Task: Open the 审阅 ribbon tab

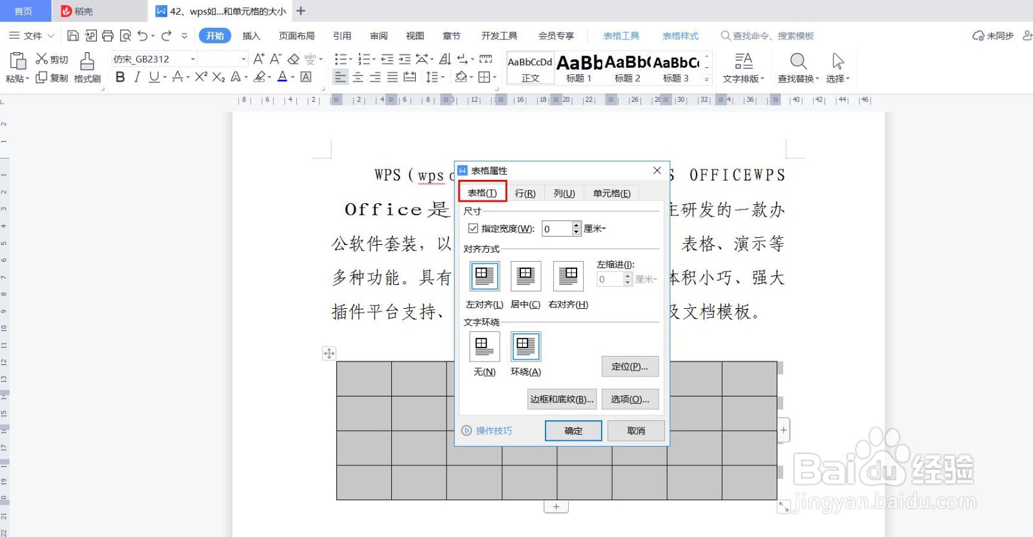Action: coord(379,35)
